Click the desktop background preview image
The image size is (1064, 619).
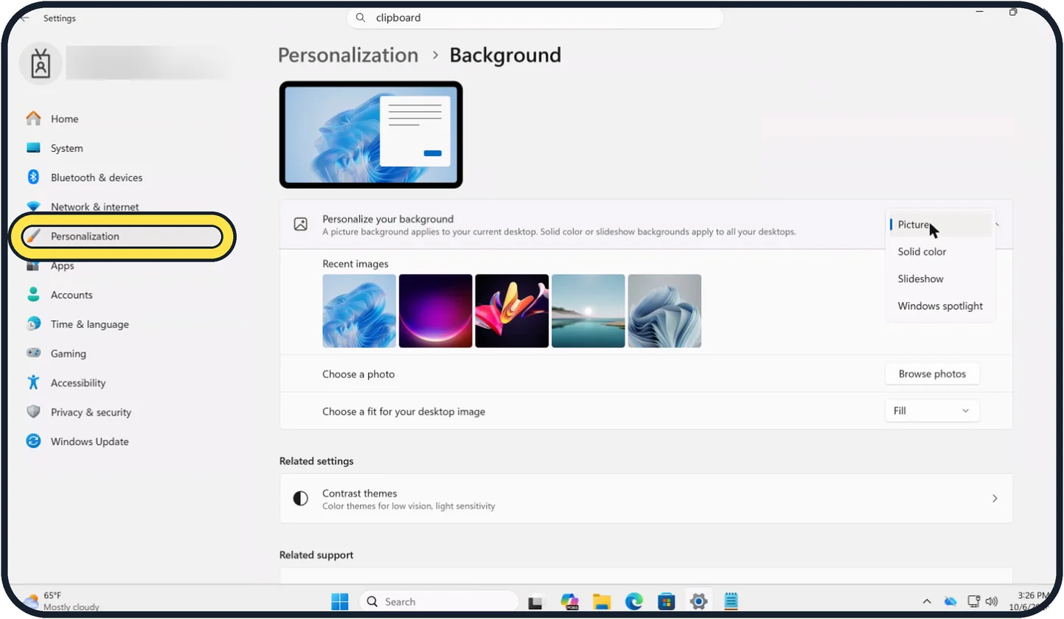point(371,135)
